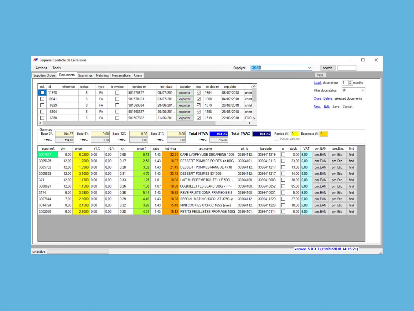Image resolution: width=414 pixels, height=311 pixels.
Task: Toggle exp checkbox for ex.doc 1654
Action: (199, 93)
